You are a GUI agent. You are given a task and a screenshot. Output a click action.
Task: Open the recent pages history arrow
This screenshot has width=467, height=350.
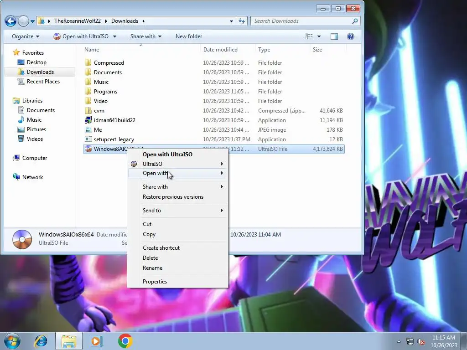(x=32, y=21)
